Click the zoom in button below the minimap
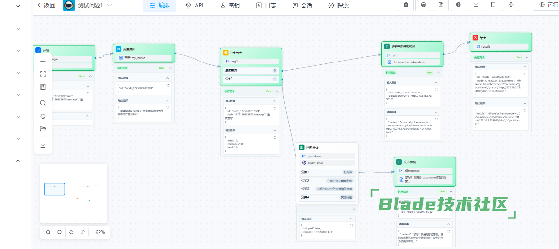The width and height of the screenshot is (559, 249). 48,232
